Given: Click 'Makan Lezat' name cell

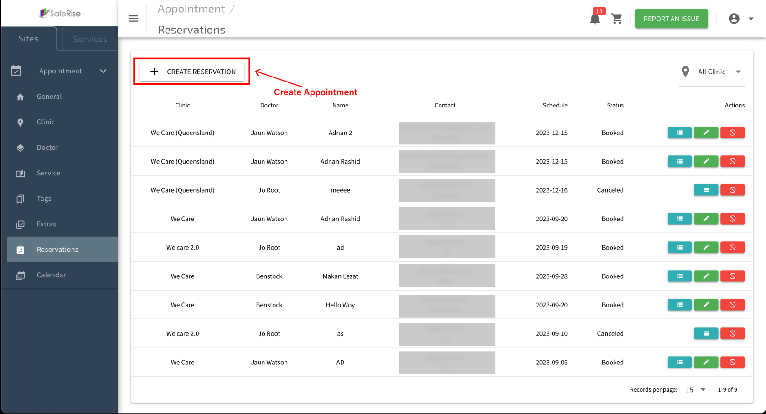Looking at the screenshot, I should click(340, 276).
